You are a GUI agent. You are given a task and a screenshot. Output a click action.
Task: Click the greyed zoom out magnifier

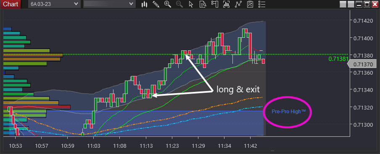[x=179, y=4]
